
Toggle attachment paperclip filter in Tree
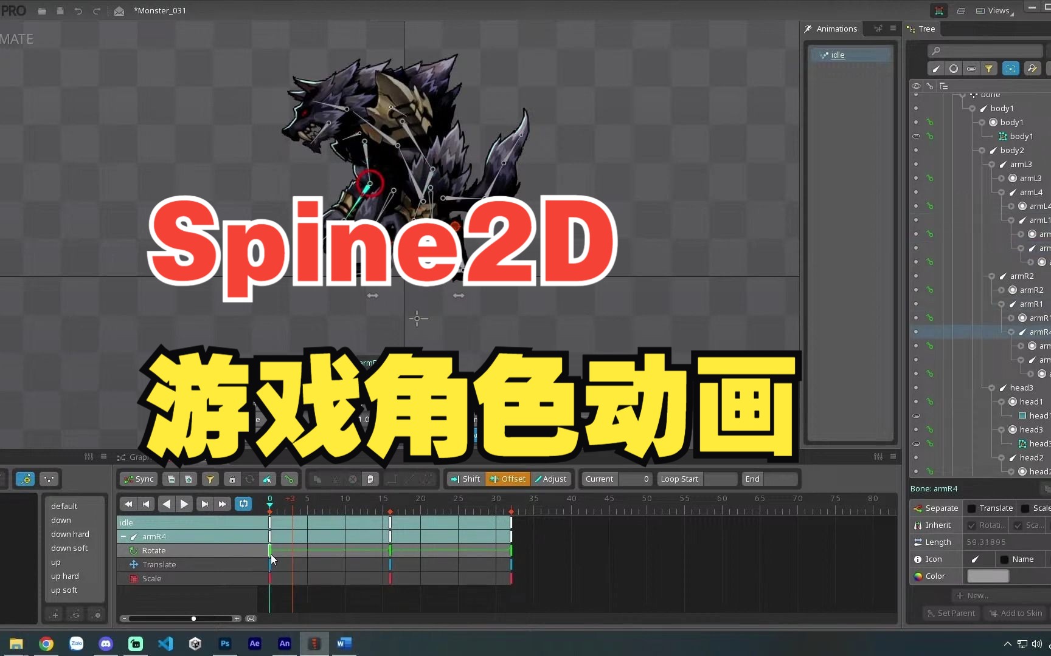tap(971, 69)
